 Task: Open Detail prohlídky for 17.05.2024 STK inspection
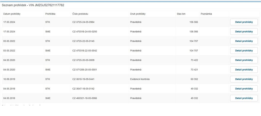click(x=244, y=22)
